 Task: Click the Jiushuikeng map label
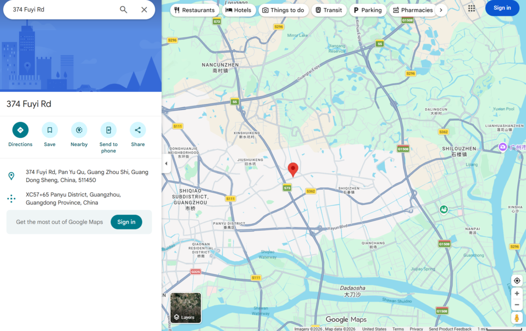(x=250, y=161)
